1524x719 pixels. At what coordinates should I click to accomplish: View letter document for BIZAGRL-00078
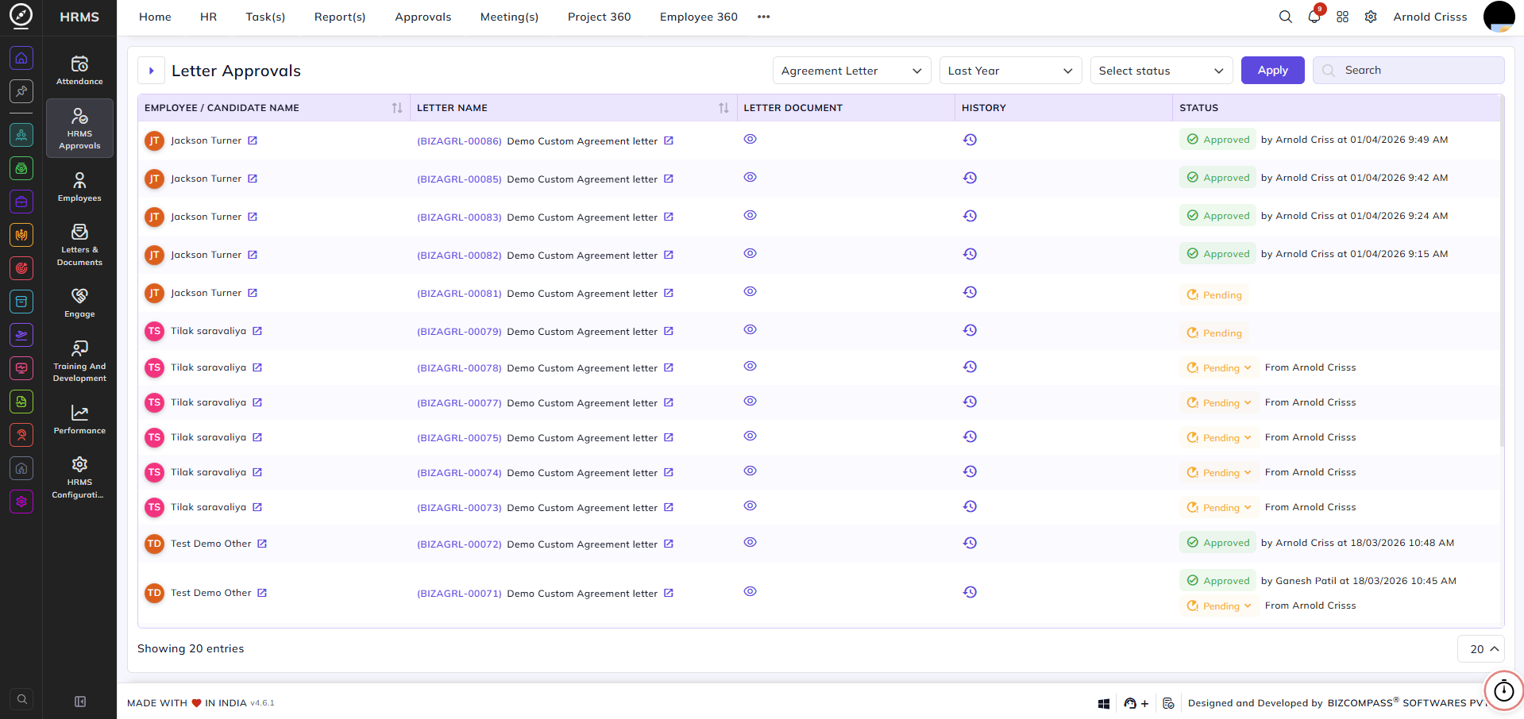click(x=750, y=366)
